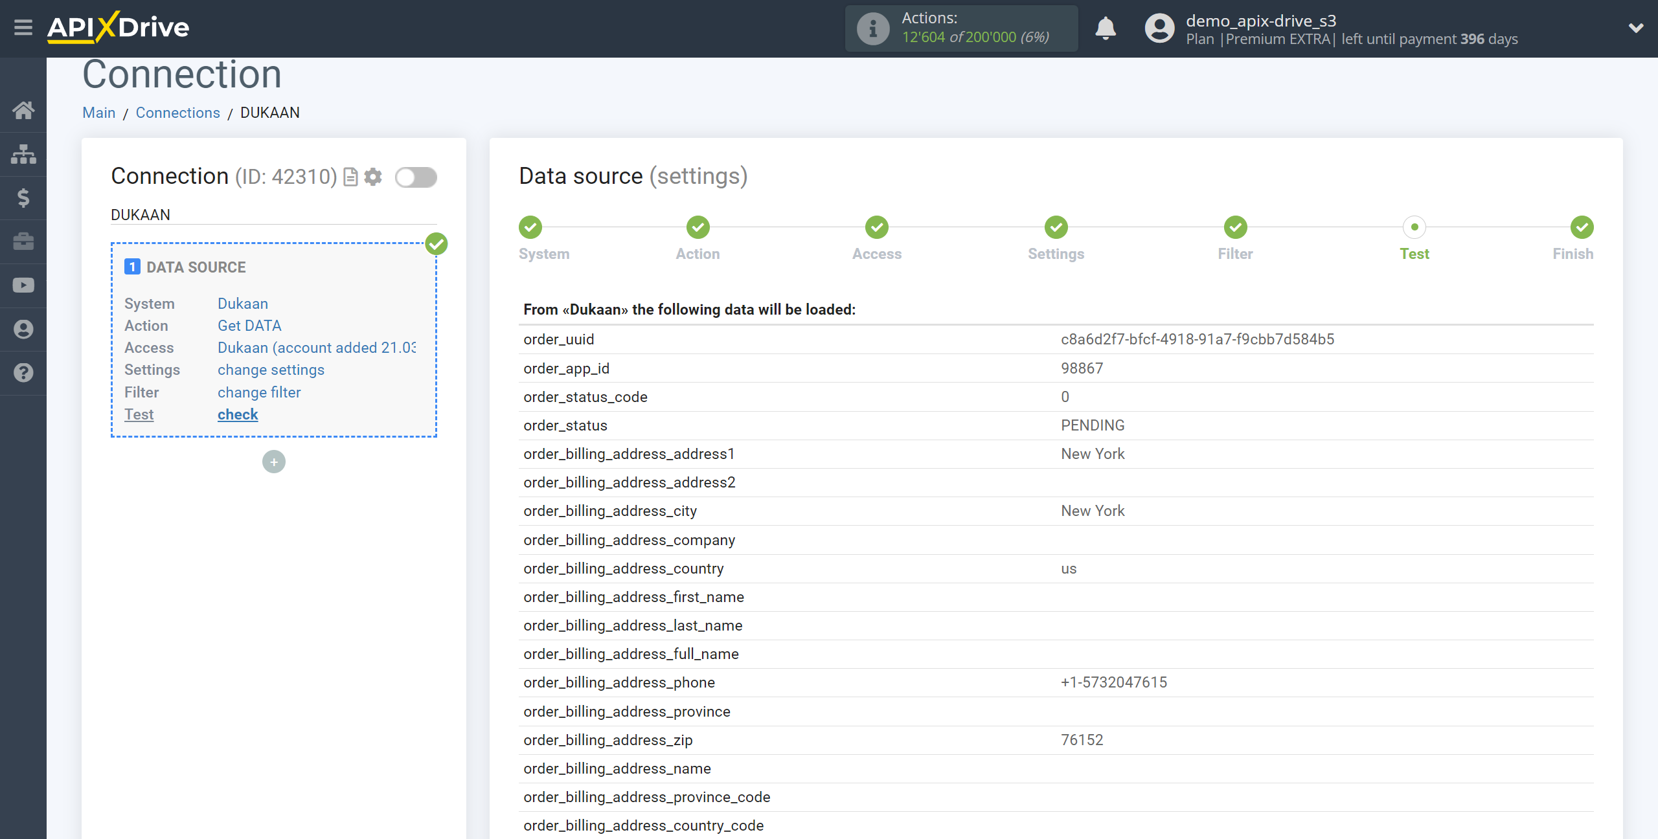This screenshot has width=1658, height=839.
Task: Click the actions info icon
Action: [873, 28]
